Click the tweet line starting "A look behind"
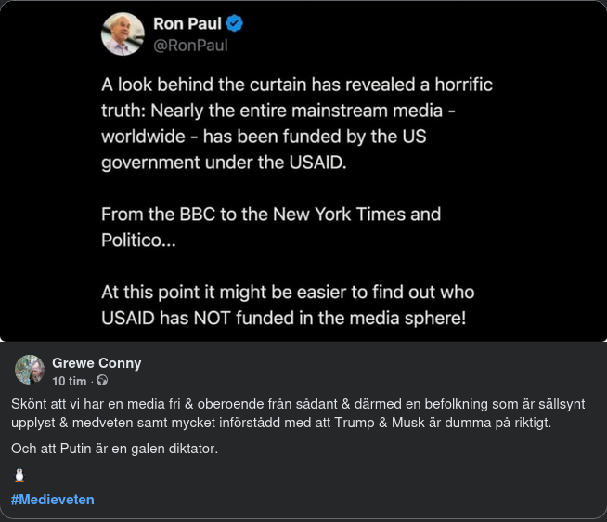Screen dimensions: 607x522 pyautogui.click(x=297, y=85)
